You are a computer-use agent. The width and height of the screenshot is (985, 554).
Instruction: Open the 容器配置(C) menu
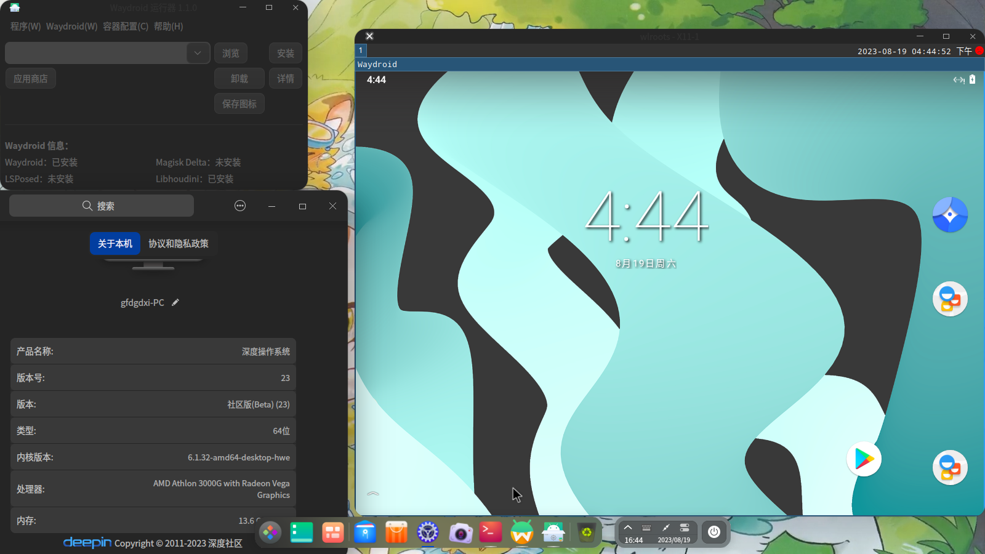(x=126, y=26)
